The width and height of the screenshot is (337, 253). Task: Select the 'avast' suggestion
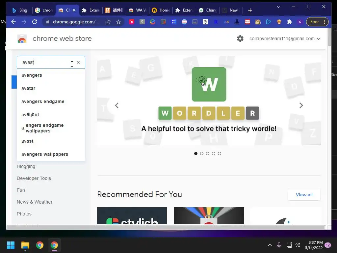coord(51,141)
